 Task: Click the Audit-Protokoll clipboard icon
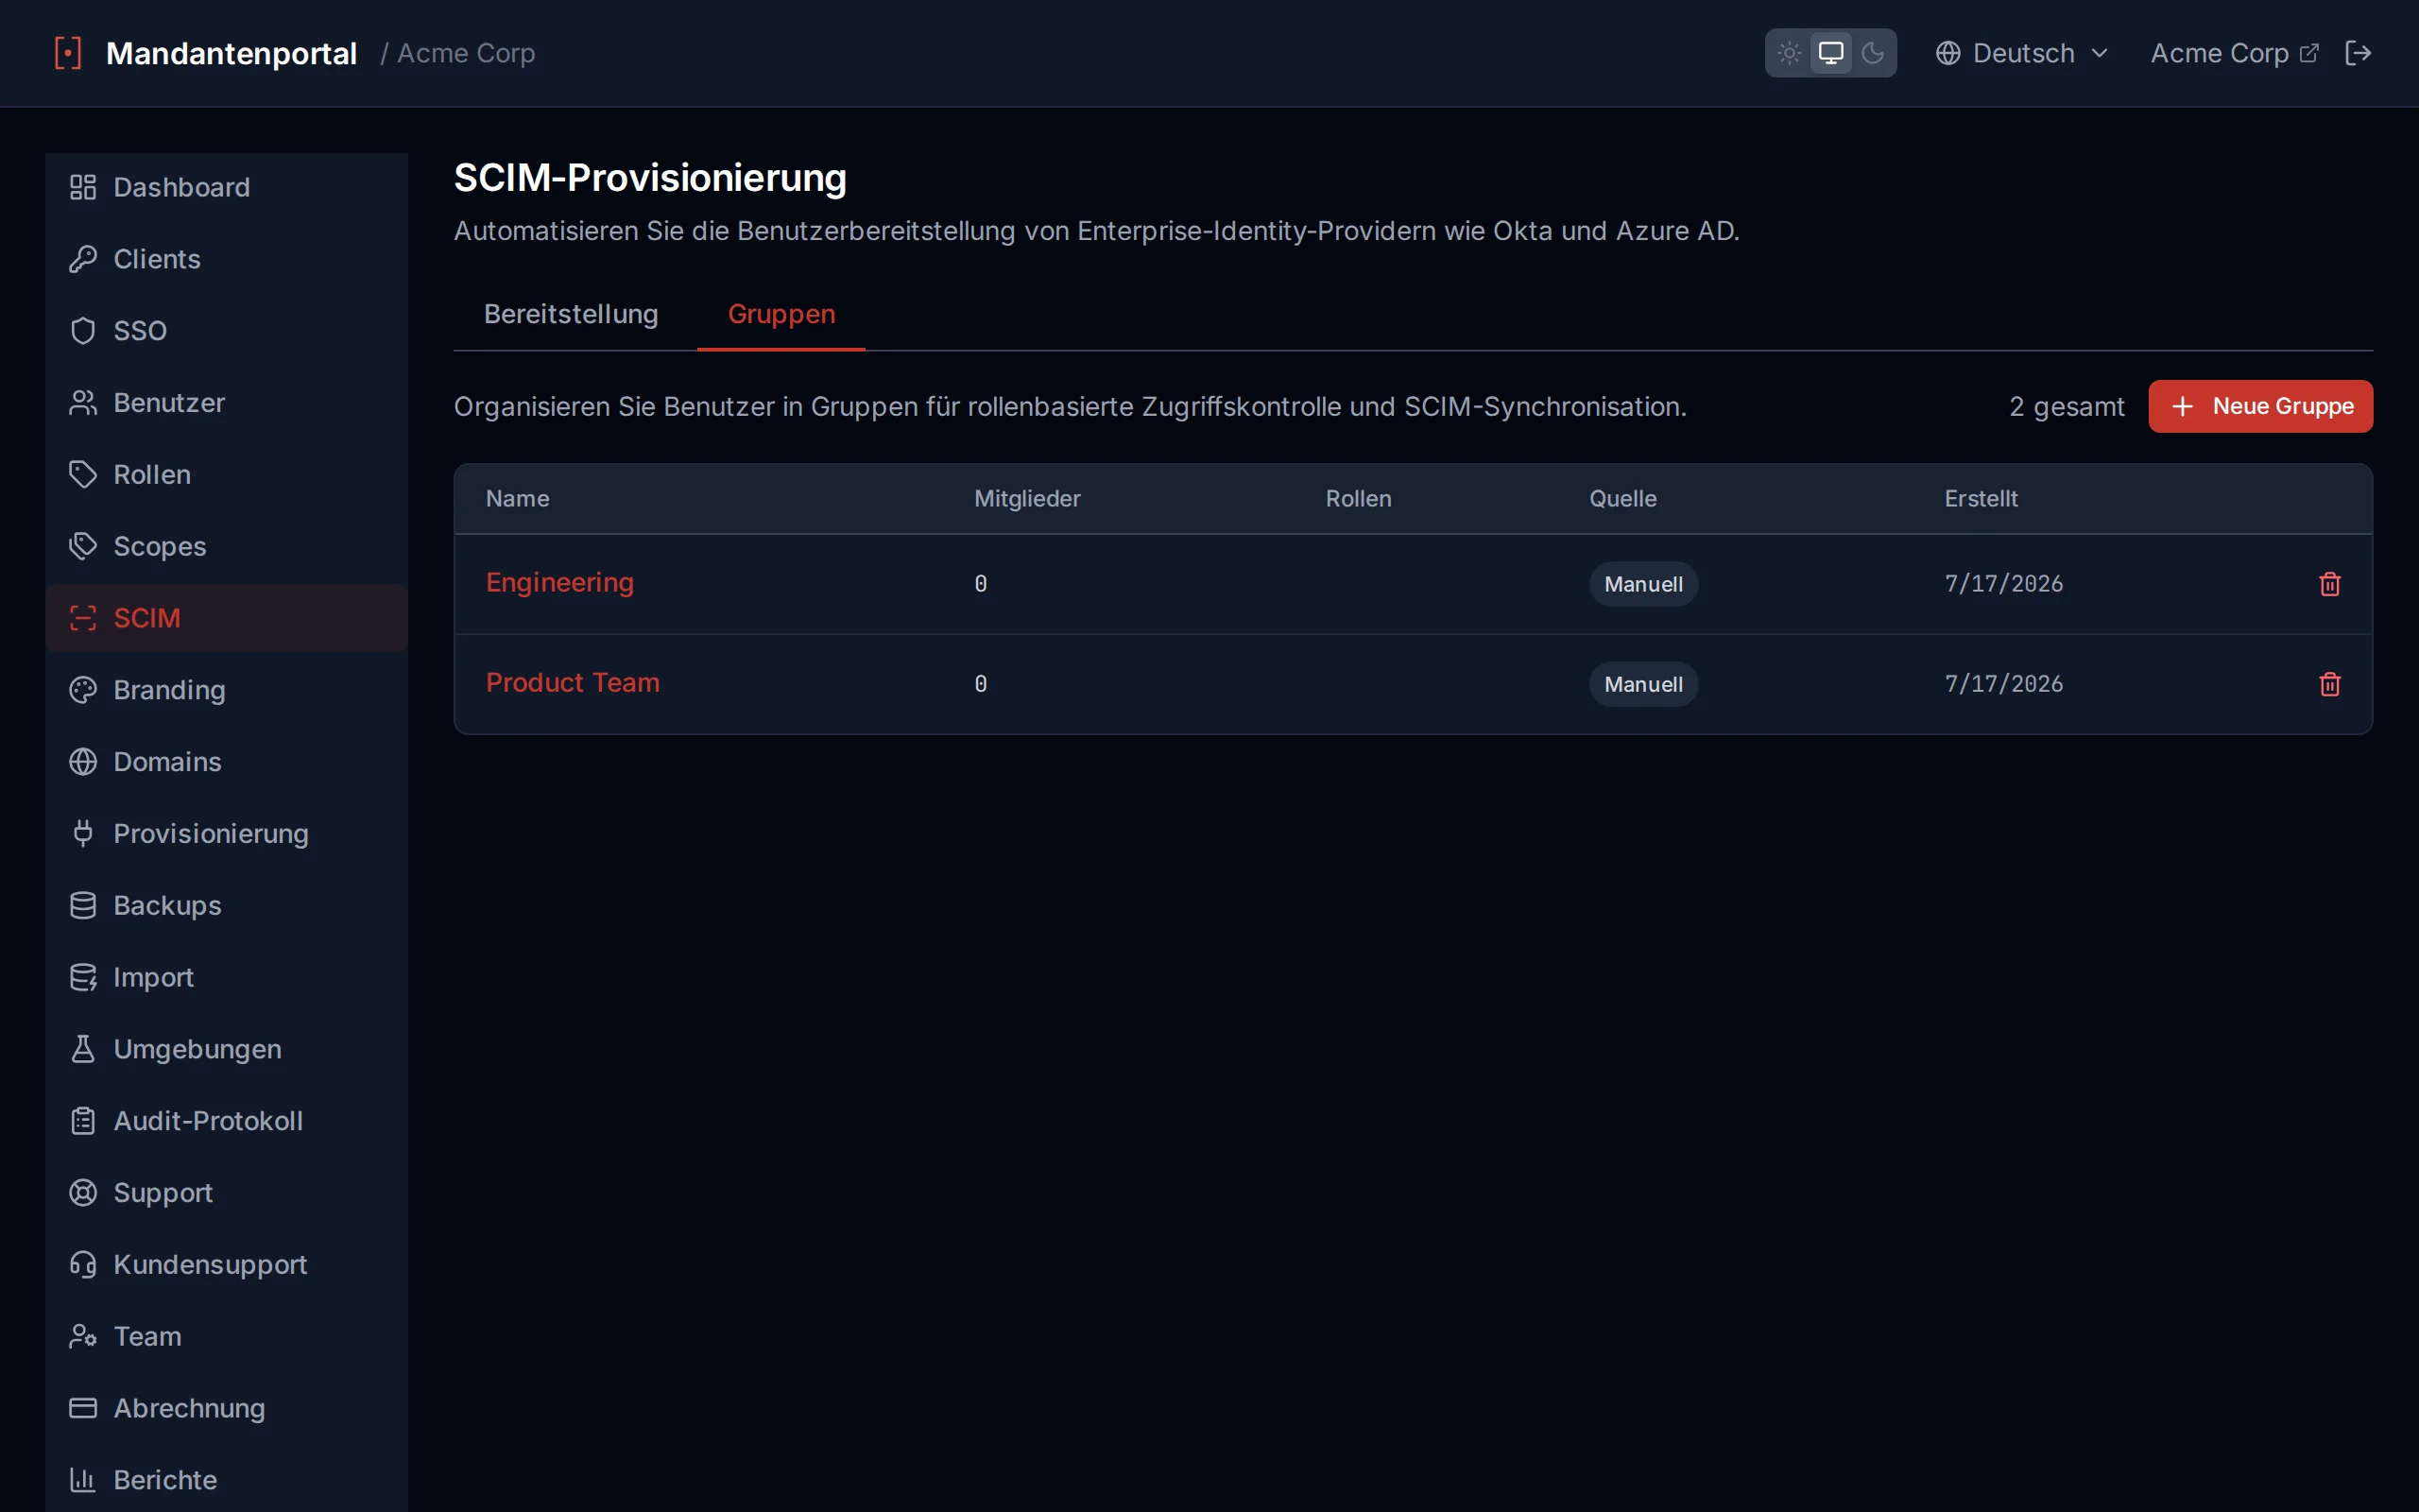tap(83, 1121)
